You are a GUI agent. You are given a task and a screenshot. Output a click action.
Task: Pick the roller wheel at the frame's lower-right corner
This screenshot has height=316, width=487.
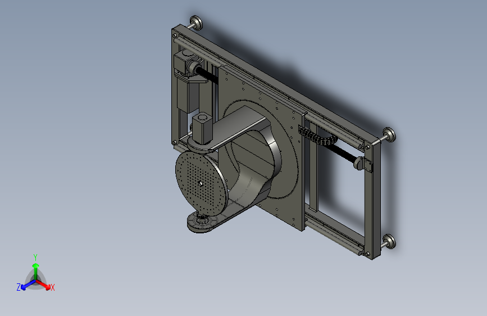(389, 242)
